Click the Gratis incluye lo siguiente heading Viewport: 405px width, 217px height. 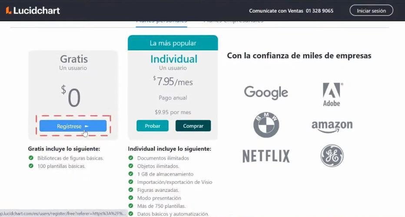tap(64, 149)
